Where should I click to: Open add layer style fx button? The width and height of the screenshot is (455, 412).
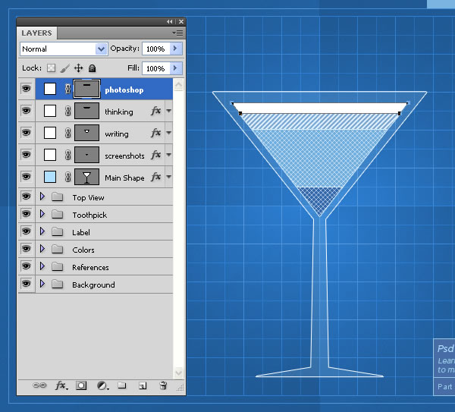61,385
